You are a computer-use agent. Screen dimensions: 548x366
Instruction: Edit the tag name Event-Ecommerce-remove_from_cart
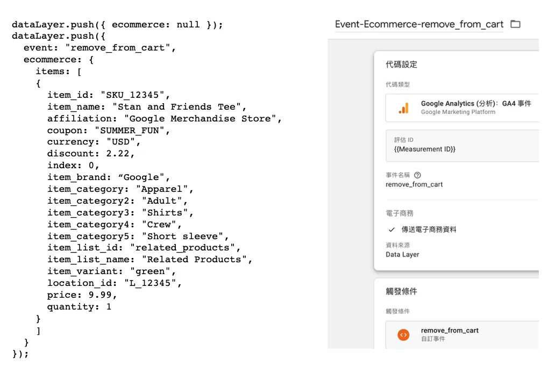[419, 24]
